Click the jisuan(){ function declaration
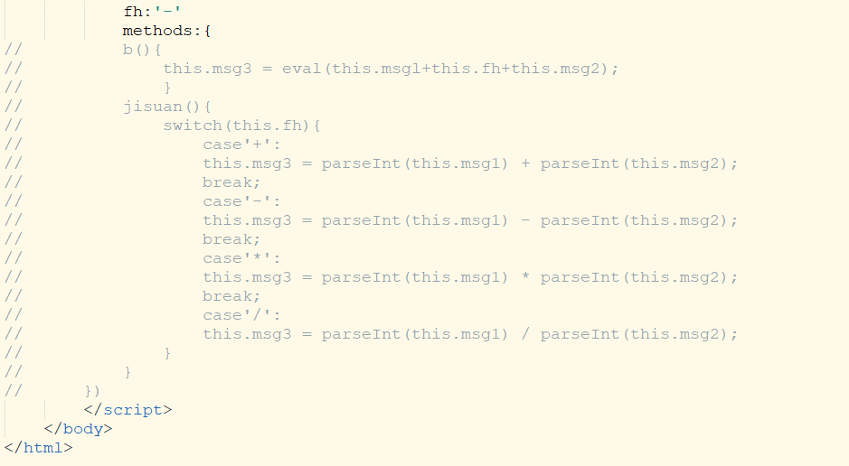 click(166, 107)
